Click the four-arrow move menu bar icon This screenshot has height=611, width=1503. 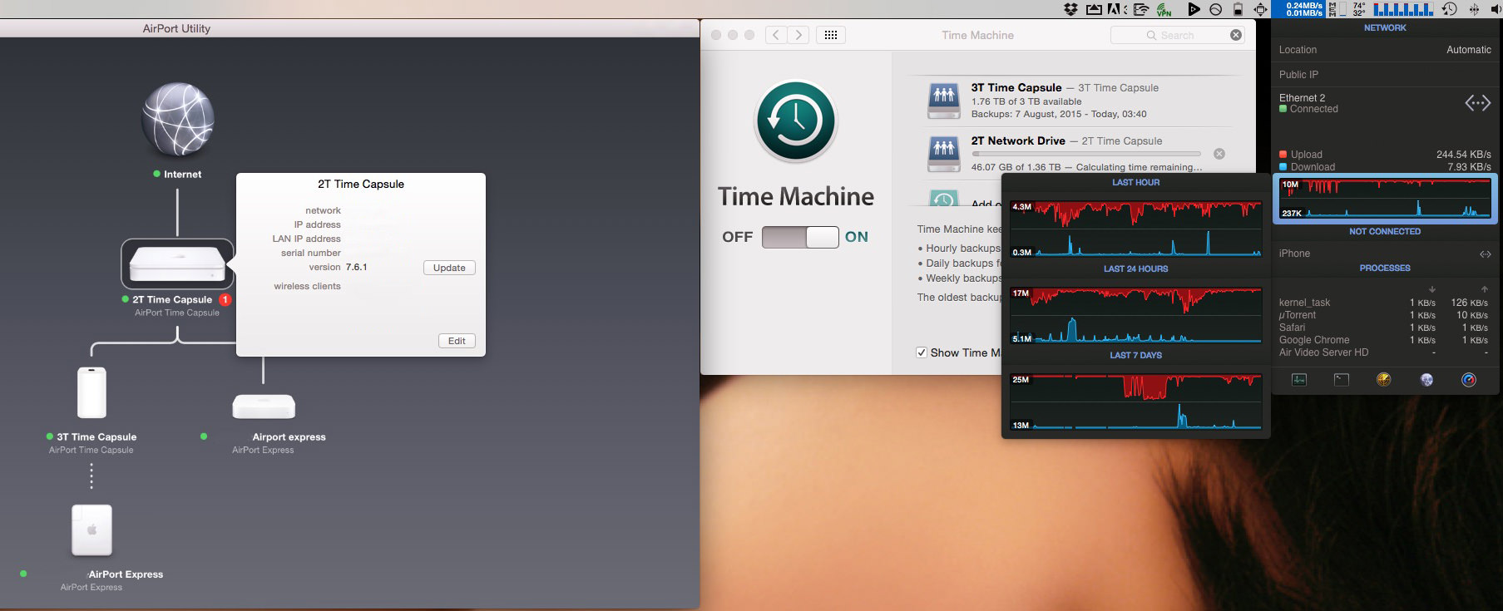click(x=1261, y=9)
